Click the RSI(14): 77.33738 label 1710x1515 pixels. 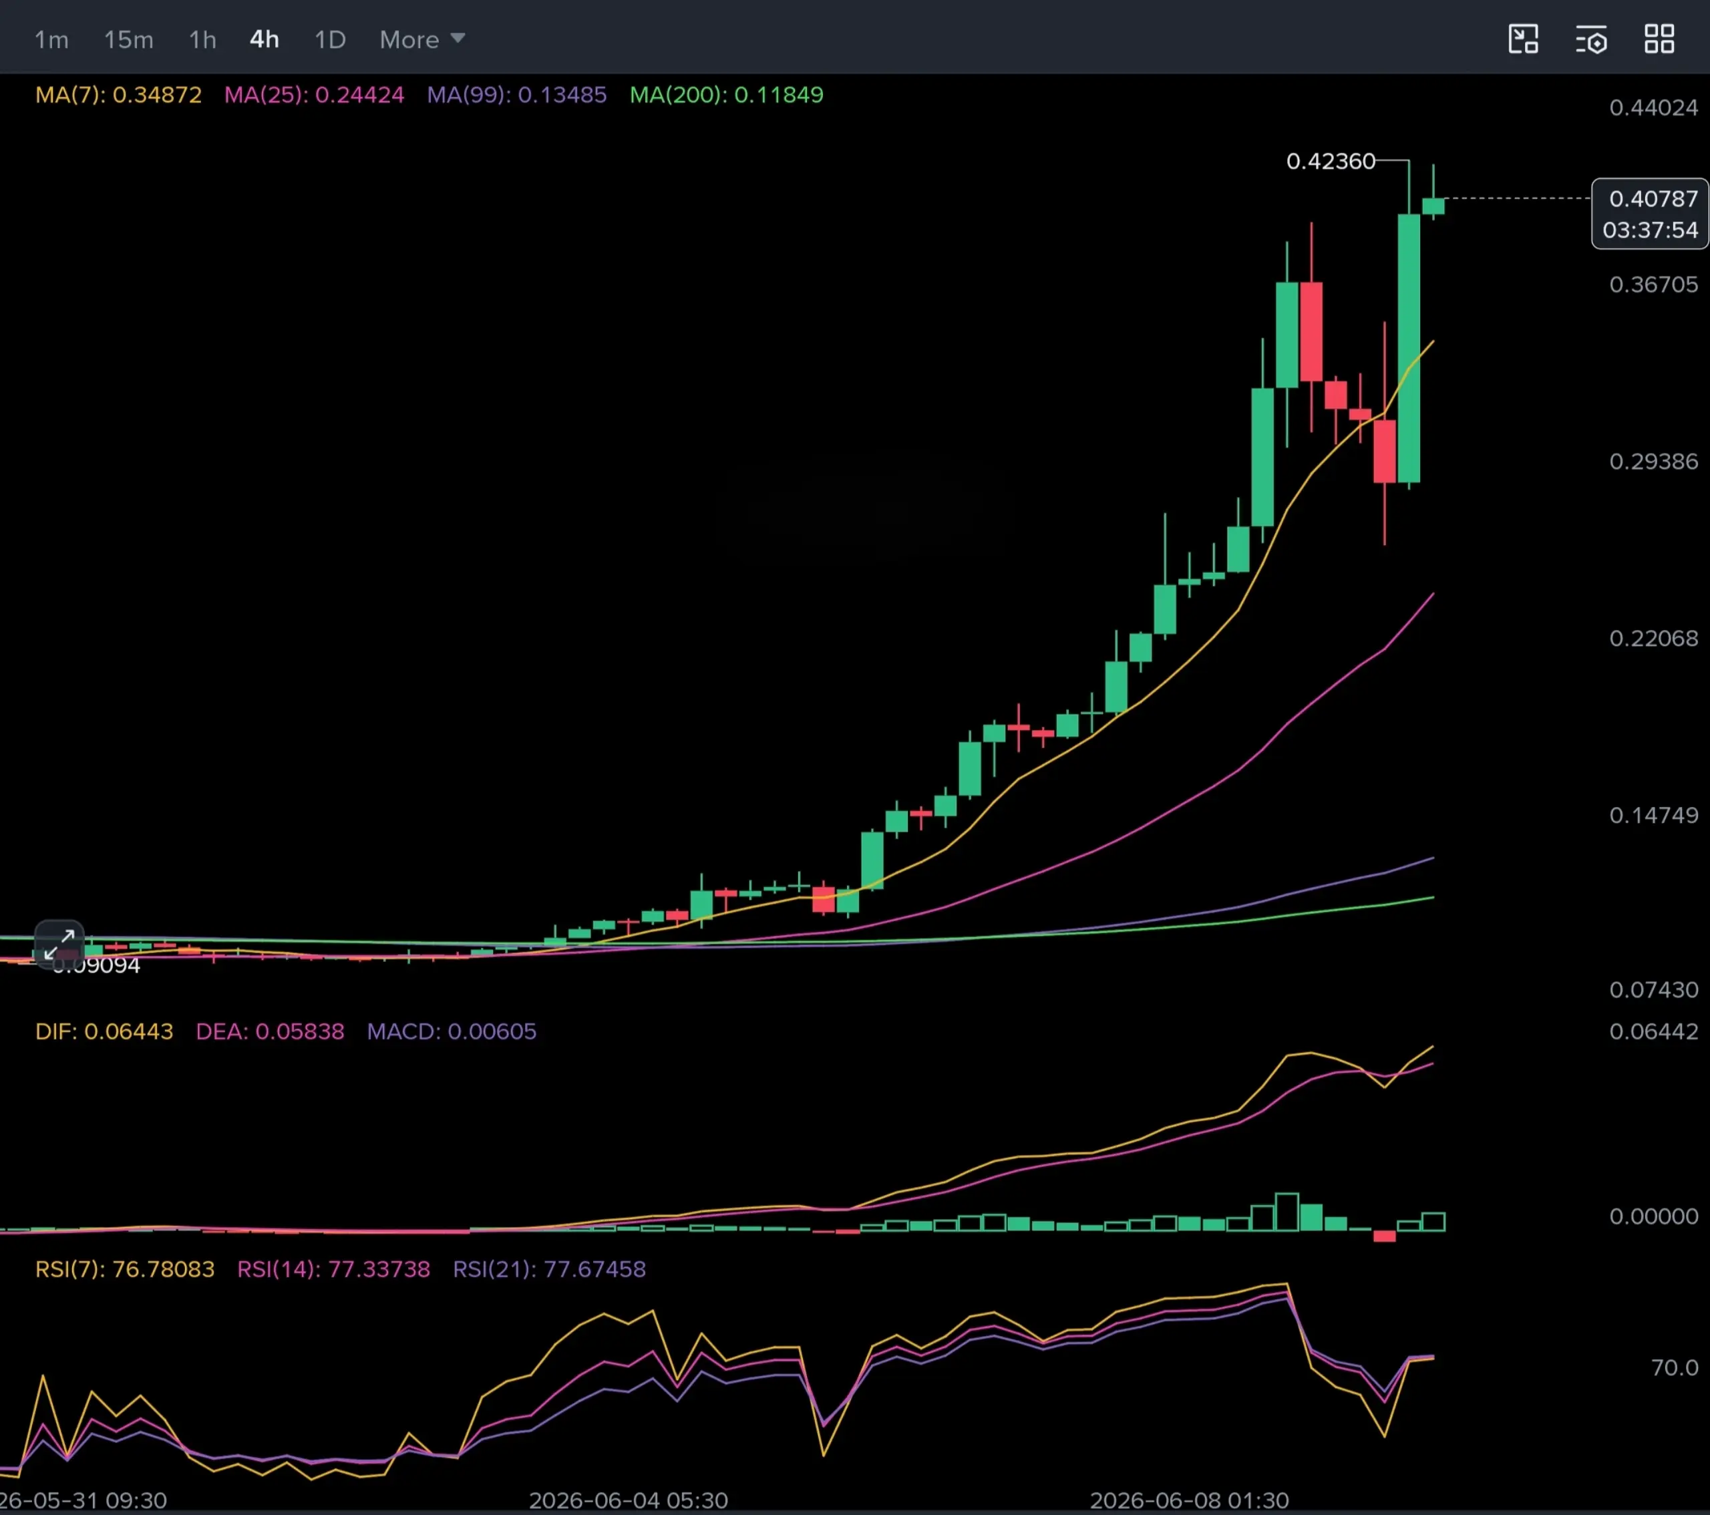(333, 1269)
